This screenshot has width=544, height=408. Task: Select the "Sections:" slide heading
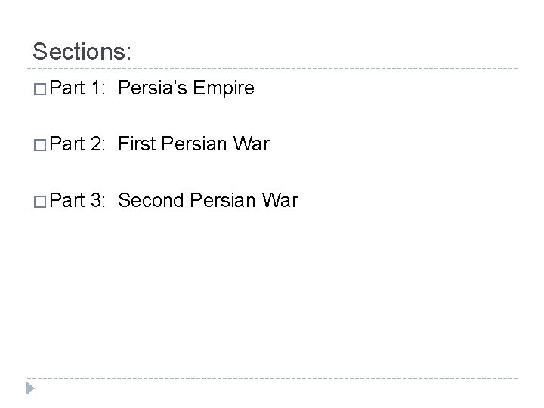(x=82, y=51)
